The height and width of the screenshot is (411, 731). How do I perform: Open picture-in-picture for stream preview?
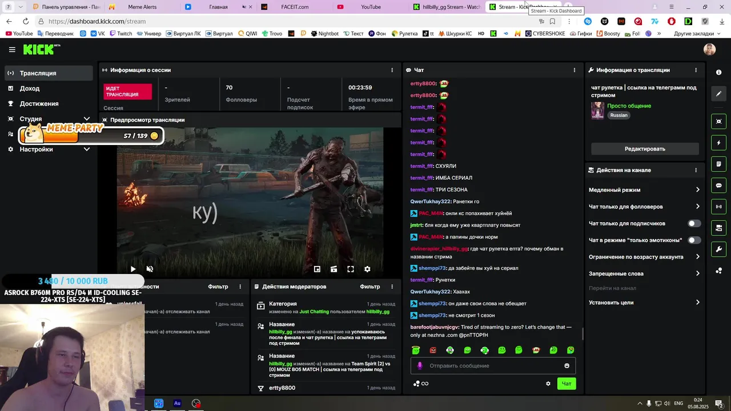coord(317,269)
